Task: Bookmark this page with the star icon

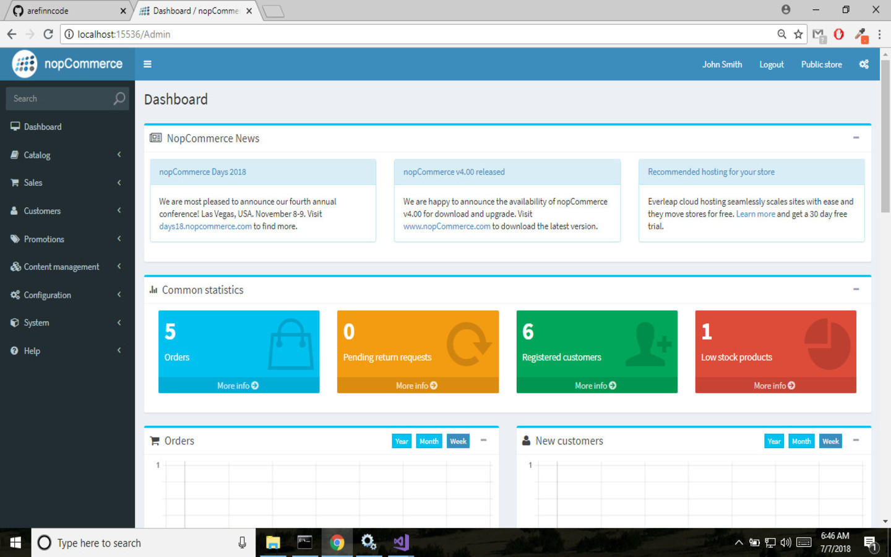Action: 798,34
